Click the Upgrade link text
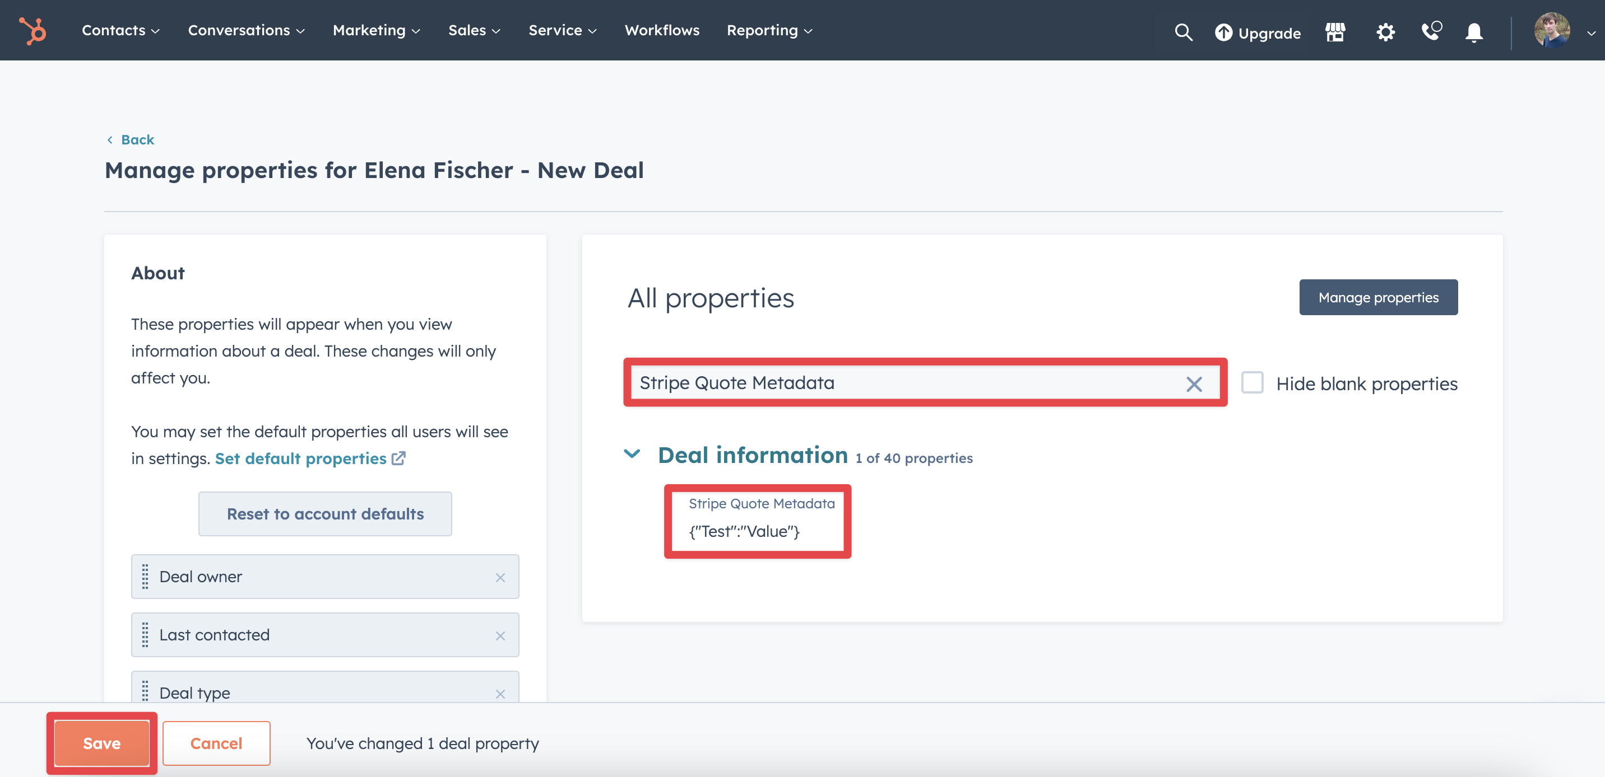This screenshot has width=1605, height=777. click(1269, 33)
